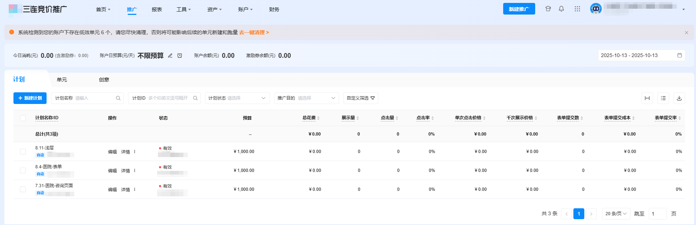Sort by 总花费 column arrows

pyautogui.click(x=318, y=118)
